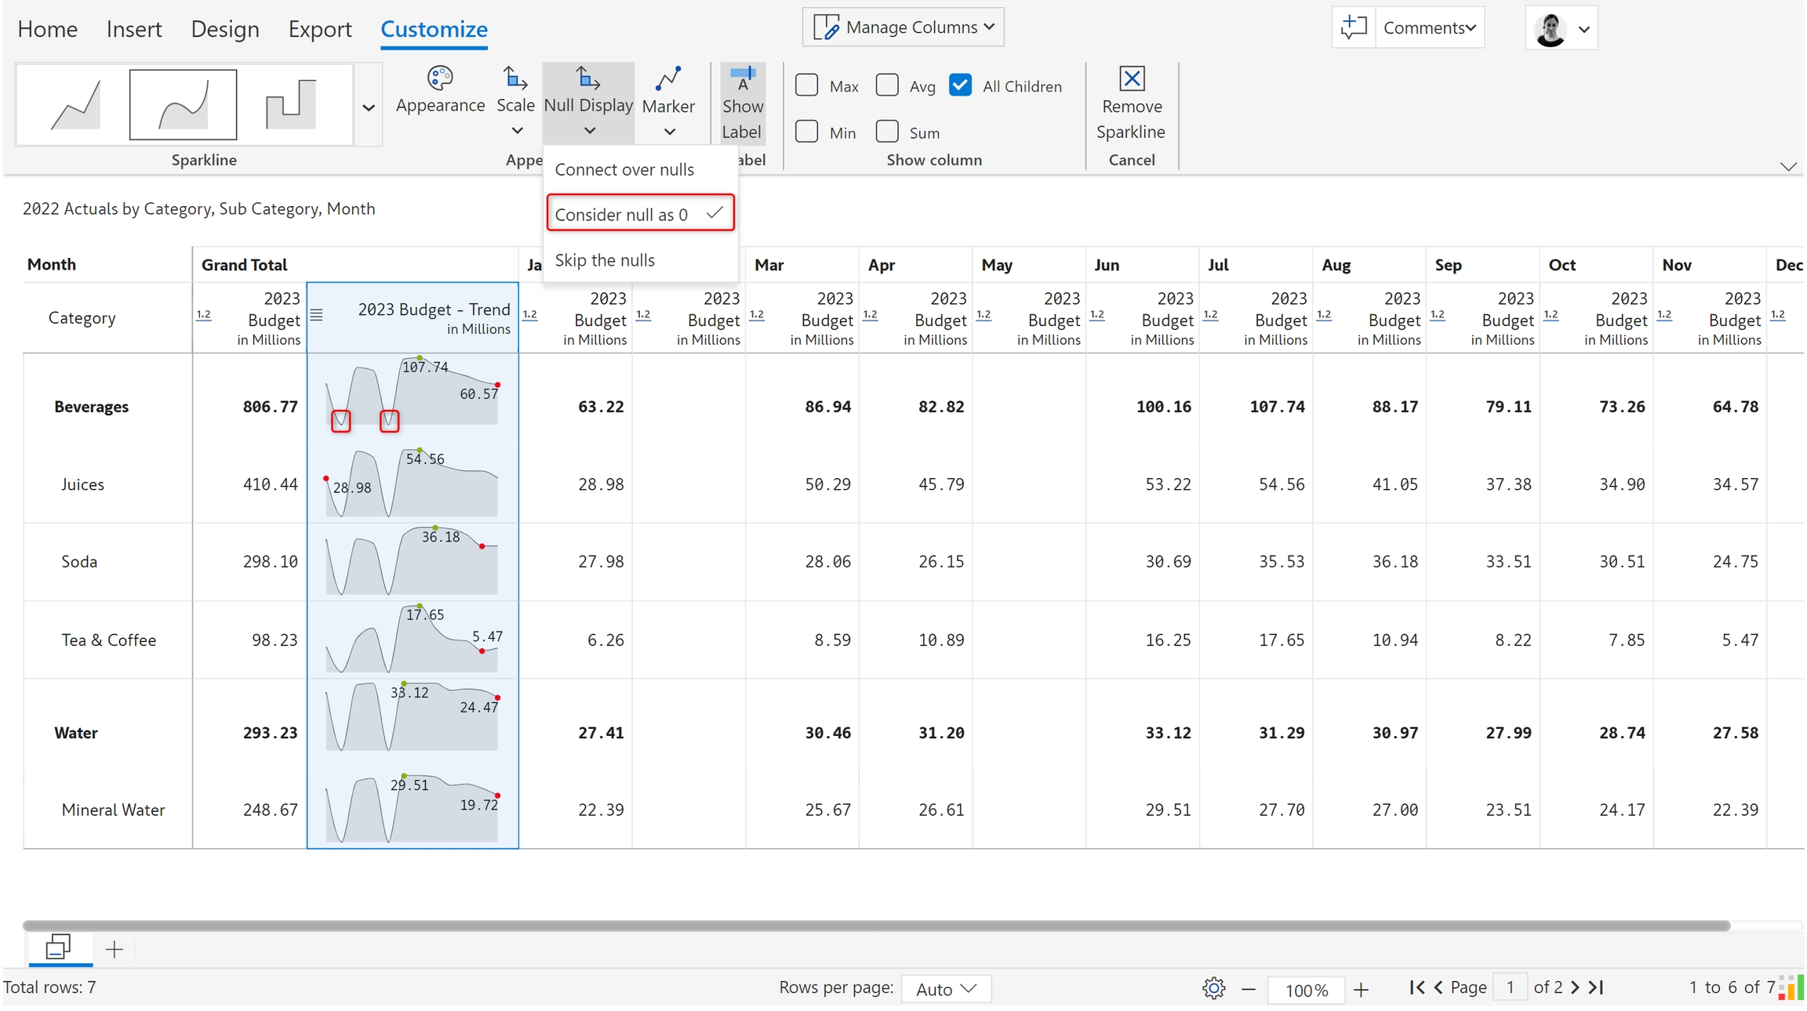Expand the Rows per page Auto dropdown
Image resolution: width=1807 pixels, height=1011 pixels.
946,988
